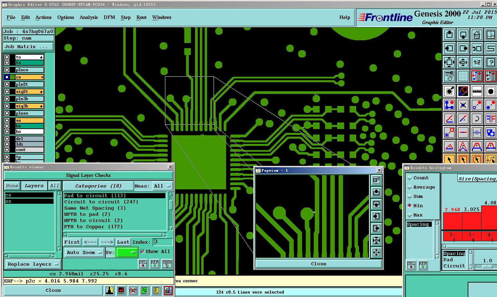Image resolution: width=497 pixels, height=297 pixels.
Task: Click DEL icon in Results viewer
Action: (x=143, y=264)
